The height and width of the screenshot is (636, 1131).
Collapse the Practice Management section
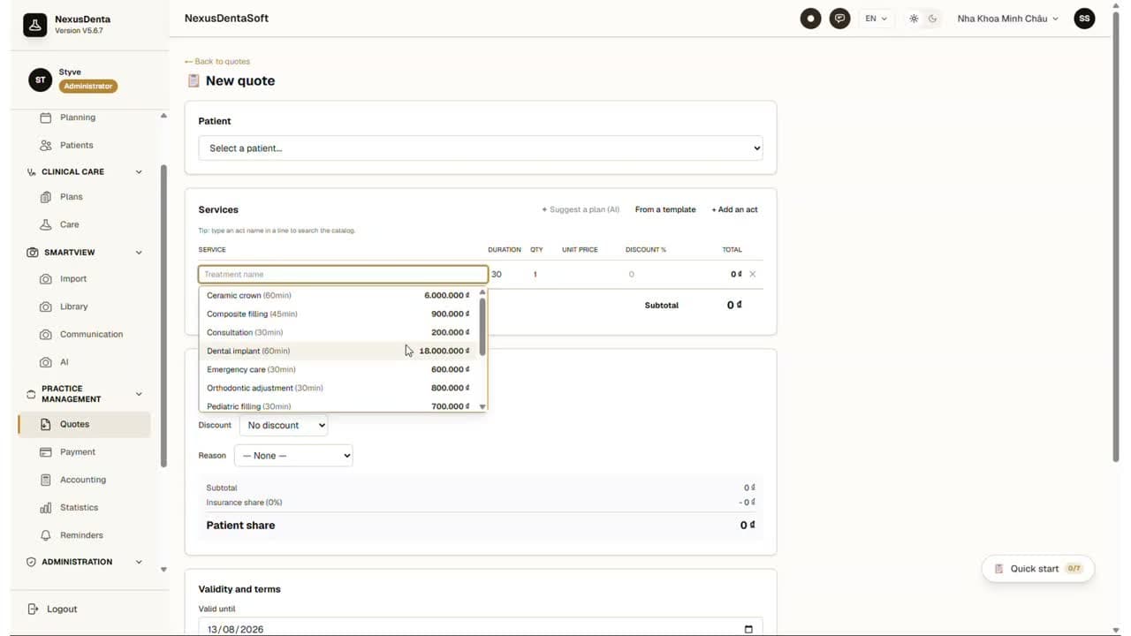coord(139,394)
